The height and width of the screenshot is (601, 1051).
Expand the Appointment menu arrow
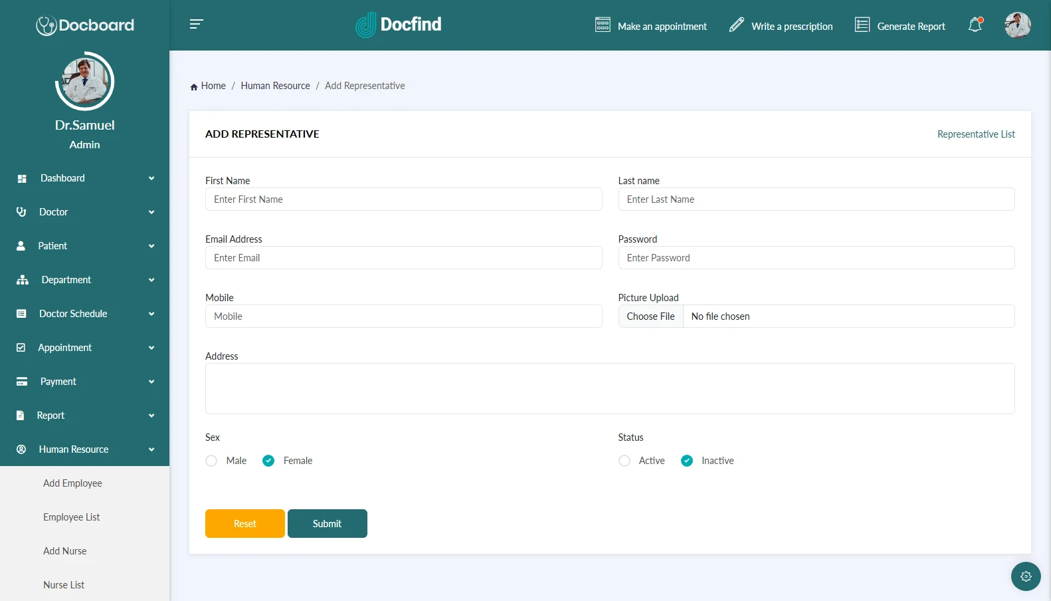pos(151,348)
